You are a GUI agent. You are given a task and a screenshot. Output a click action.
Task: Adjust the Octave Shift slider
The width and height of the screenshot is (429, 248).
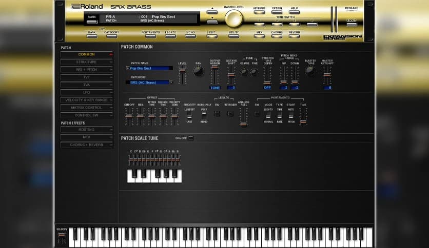click(x=231, y=75)
